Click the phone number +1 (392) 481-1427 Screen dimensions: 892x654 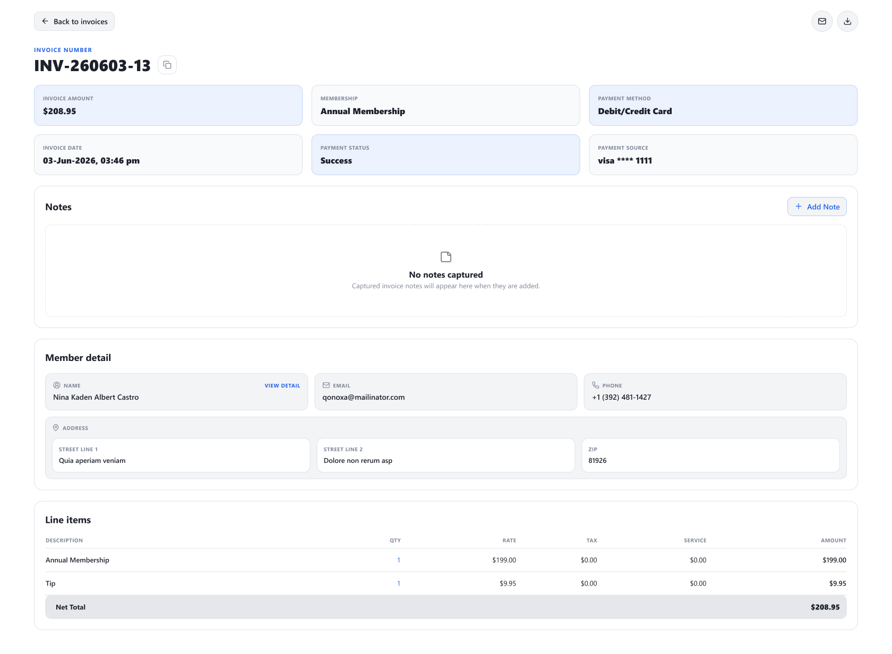pyautogui.click(x=622, y=397)
